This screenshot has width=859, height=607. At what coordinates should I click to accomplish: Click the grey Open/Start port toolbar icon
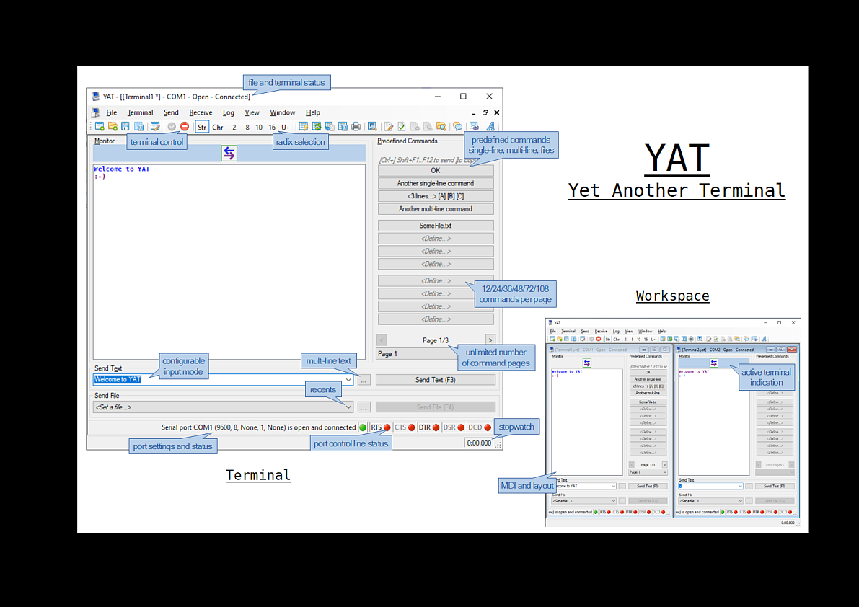(172, 127)
